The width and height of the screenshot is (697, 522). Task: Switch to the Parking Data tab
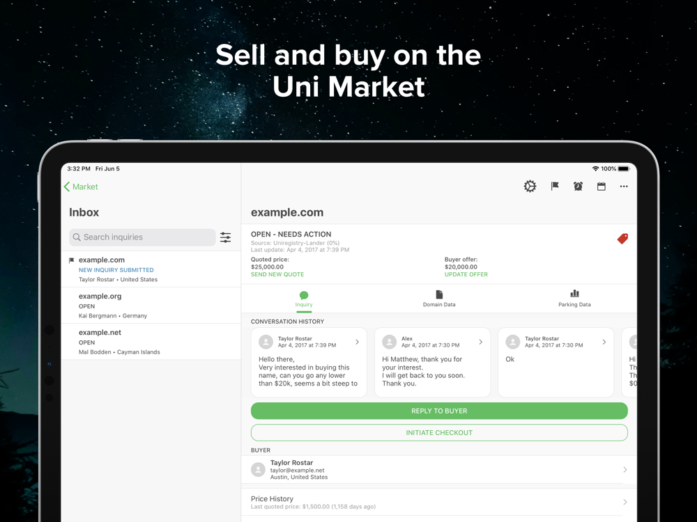[574, 299]
